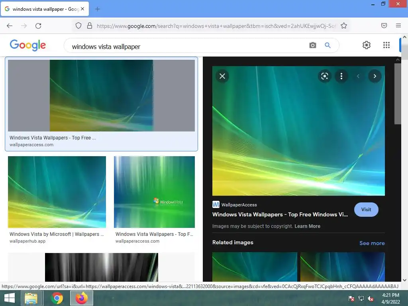Open the preview's three-dot options menu
This screenshot has height=306, width=408.
click(341, 76)
